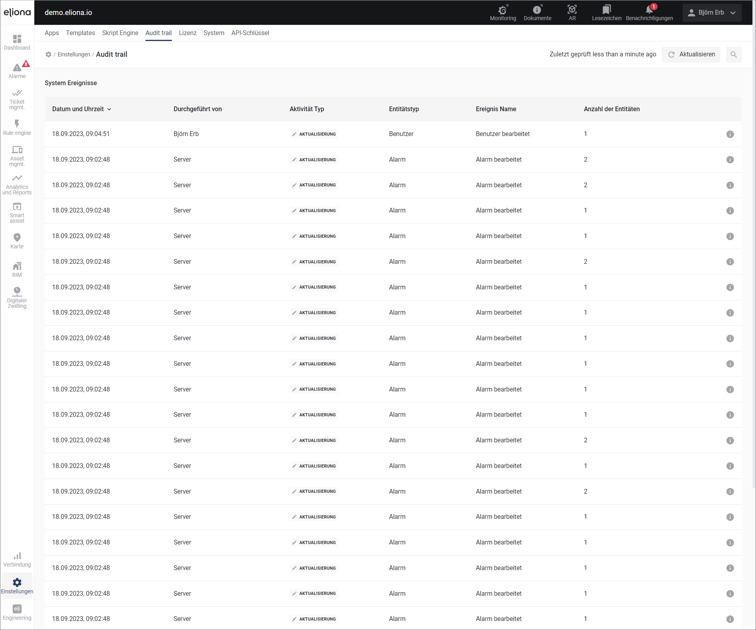Image resolution: width=756 pixels, height=630 pixels.
Task: Open Ticket management in the sidebar
Action: pos(17,99)
